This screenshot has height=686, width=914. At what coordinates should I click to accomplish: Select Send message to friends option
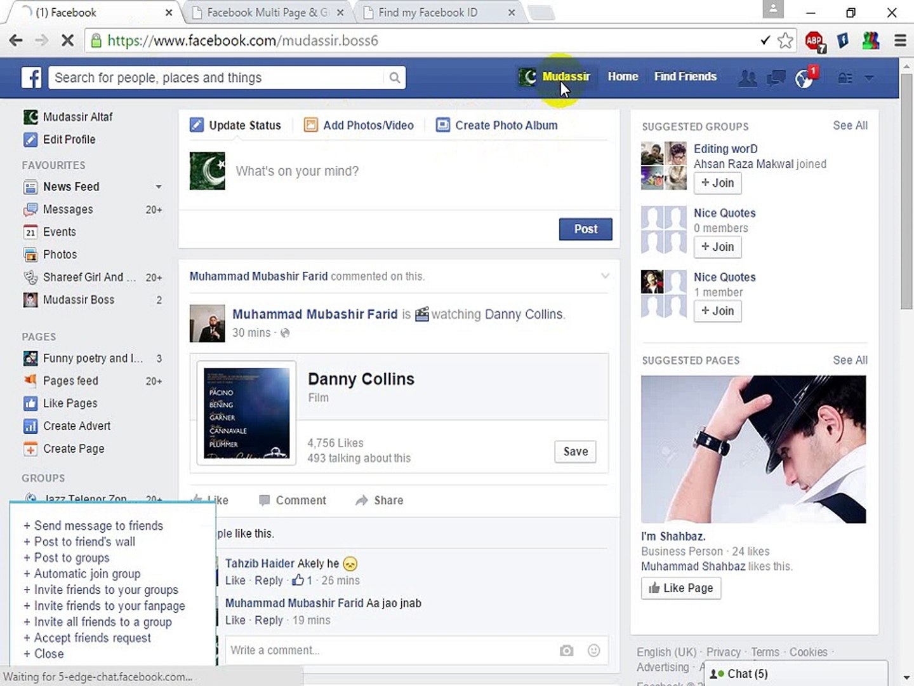[93, 526]
